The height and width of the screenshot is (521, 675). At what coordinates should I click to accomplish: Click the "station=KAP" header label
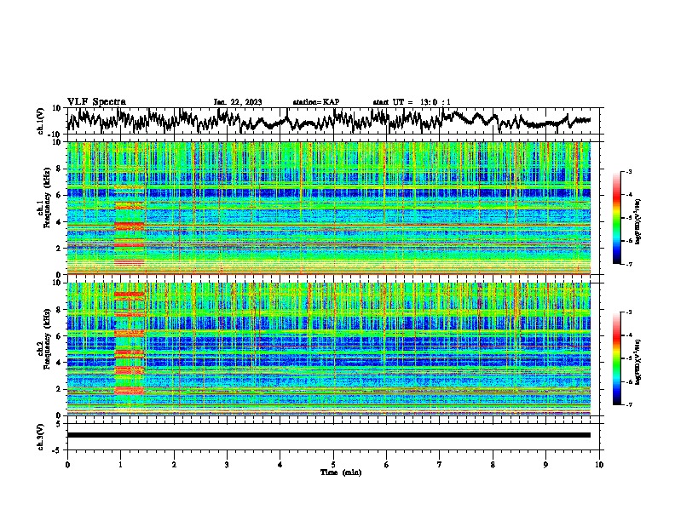coord(316,102)
